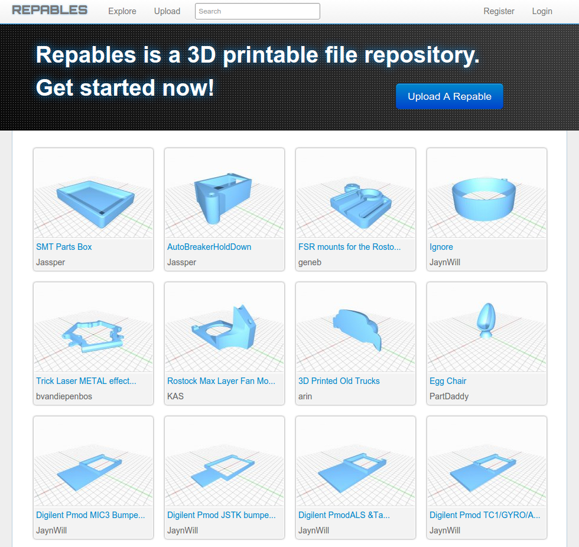Click author JaynWill under Pmod JSTK bumper

[183, 530]
